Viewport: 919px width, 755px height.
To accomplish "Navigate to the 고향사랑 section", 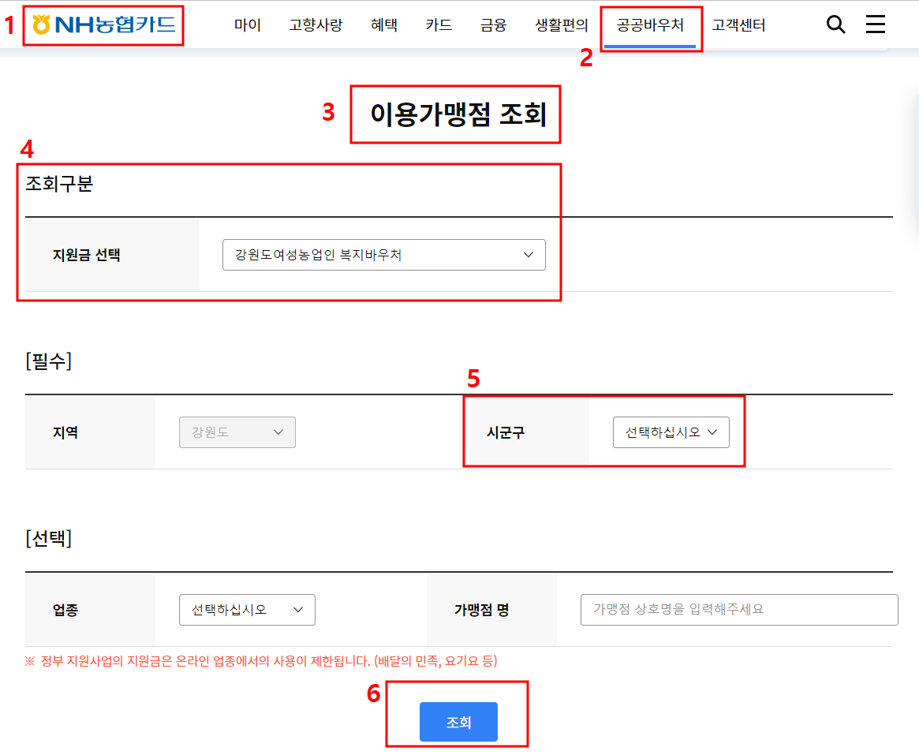I will click(x=316, y=24).
